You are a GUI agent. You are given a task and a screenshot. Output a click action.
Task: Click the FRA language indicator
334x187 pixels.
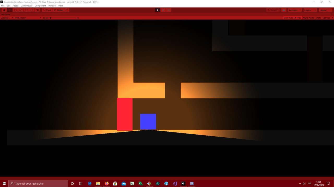[x=309, y=183]
